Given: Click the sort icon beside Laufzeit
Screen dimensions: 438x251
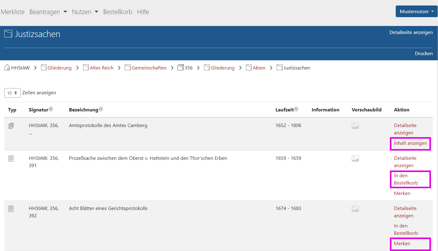Looking at the screenshot, I should click(x=296, y=109).
